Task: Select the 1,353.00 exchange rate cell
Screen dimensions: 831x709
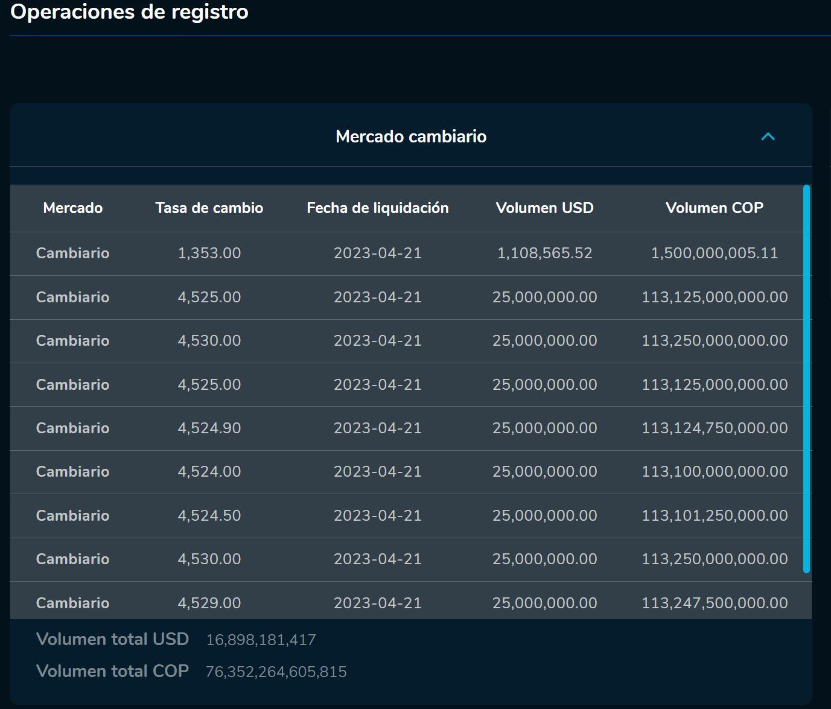Action: 209,253
